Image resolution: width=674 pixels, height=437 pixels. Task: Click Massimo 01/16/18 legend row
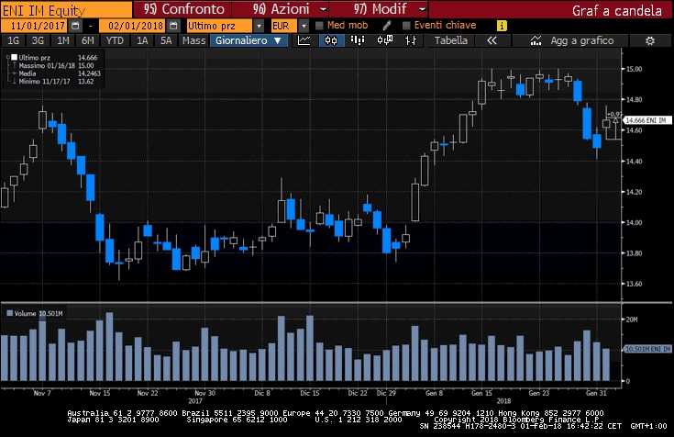pyautogui.click(x=56, y=65)
